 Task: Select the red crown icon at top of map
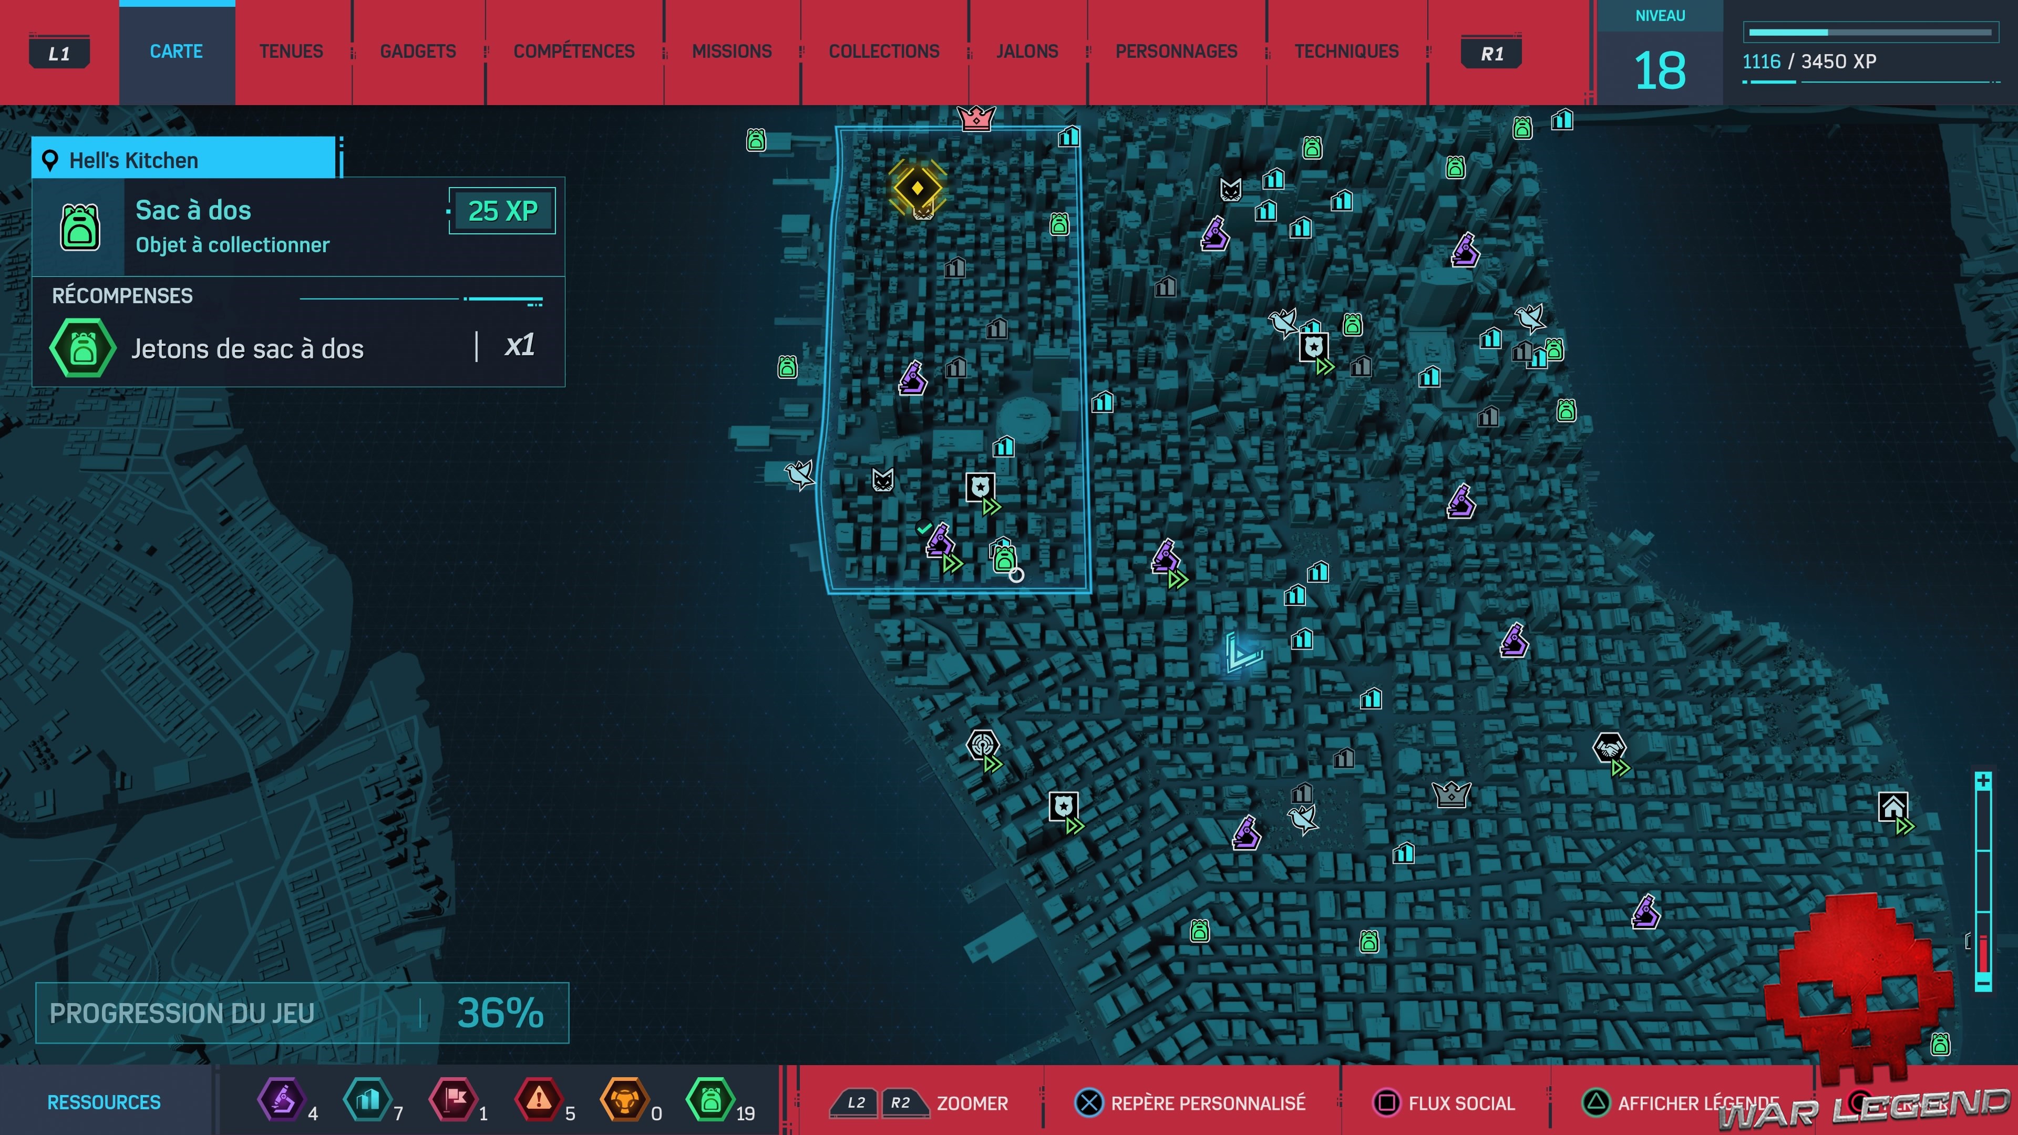976,118
